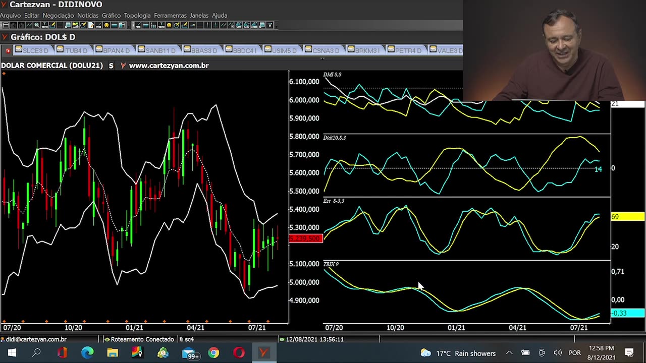The width and height of the screenshot is (646, 363).
Task: Click the www.cartezyan.com.br link
Action: pyautogui.click(x=169, y=66)
